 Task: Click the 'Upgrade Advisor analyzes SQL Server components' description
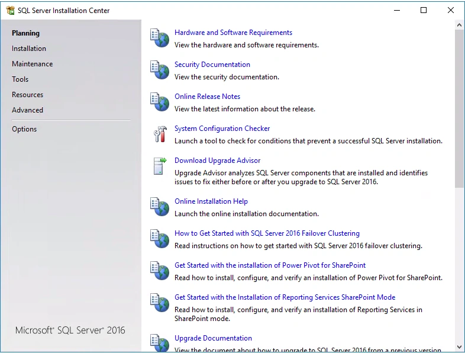pos(301,177)
